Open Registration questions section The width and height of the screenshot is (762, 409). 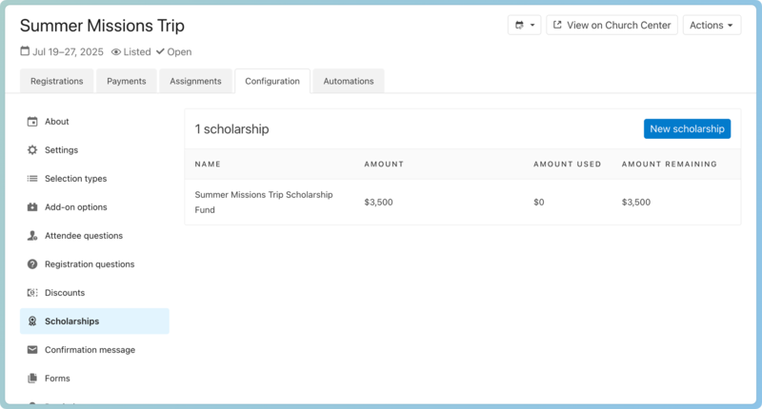tap(94, 263)
